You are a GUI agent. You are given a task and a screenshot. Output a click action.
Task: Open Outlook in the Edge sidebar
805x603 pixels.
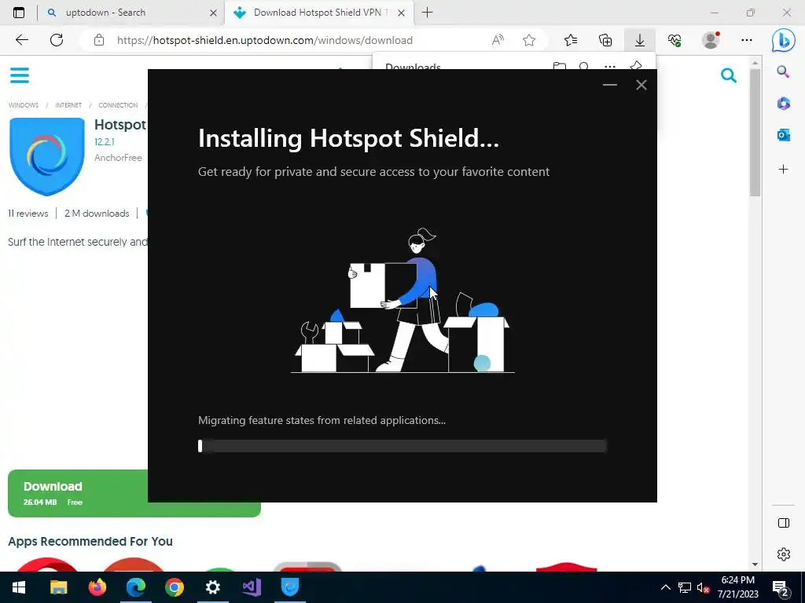tap(784, 135)
